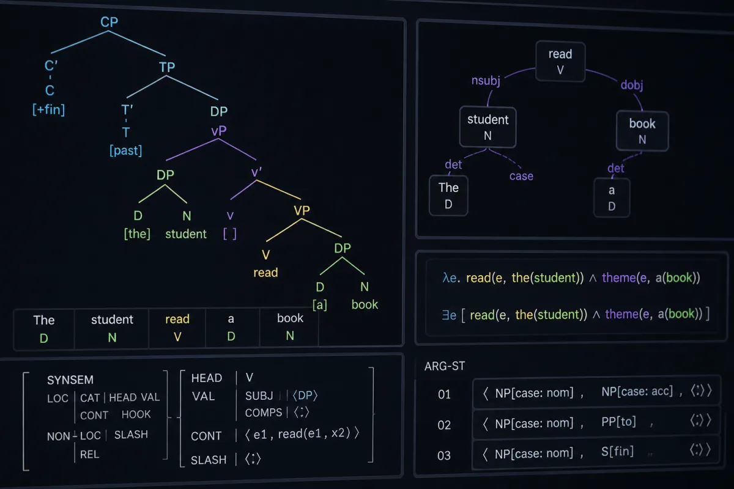Screen dimensions: 734x489
Task: Click the yellow 'read' leaf under V
Action: [x=265, y=273]
